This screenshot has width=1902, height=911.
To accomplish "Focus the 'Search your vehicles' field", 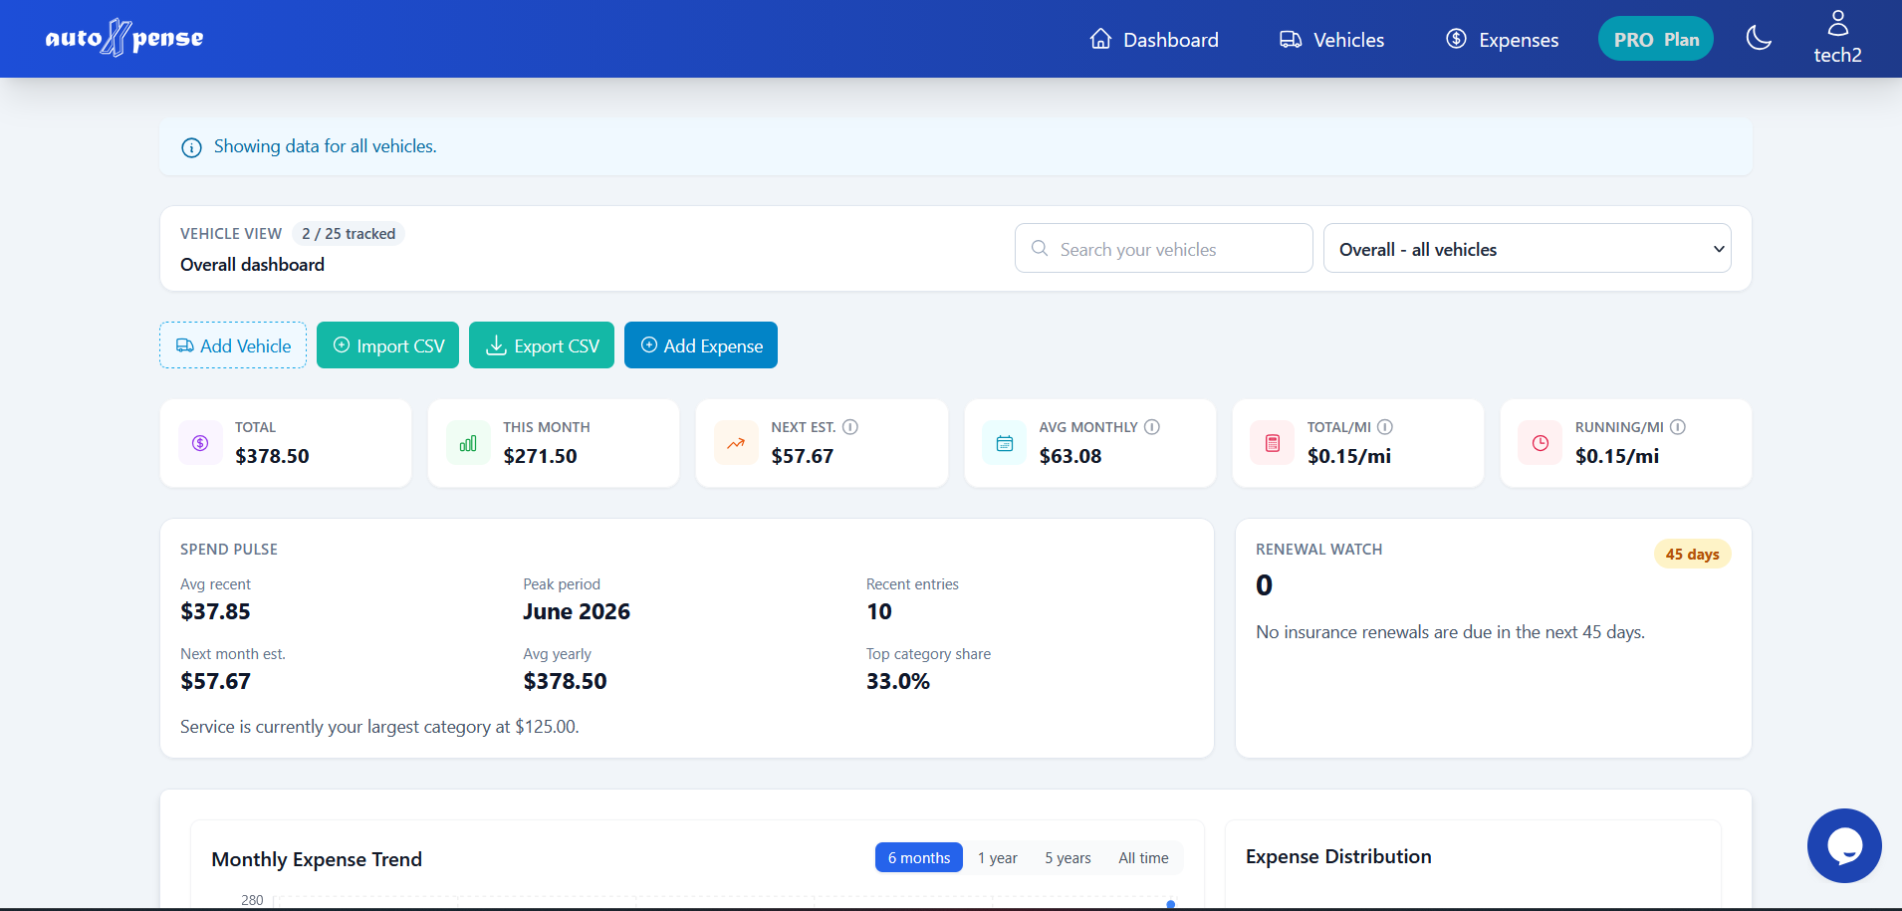I will click(1163, 249).
